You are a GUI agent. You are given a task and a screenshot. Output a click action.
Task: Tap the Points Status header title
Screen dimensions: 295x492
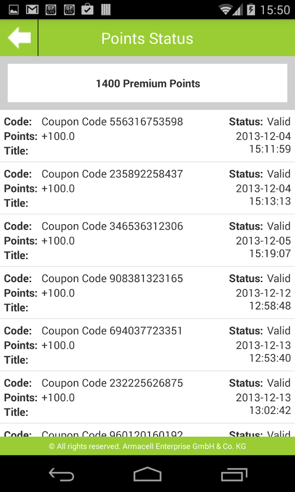click(x=147, y=39)
